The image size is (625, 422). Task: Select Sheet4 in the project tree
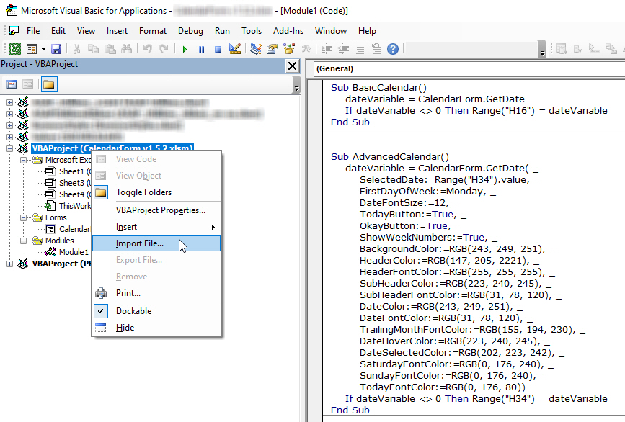(x=68, y=194)
